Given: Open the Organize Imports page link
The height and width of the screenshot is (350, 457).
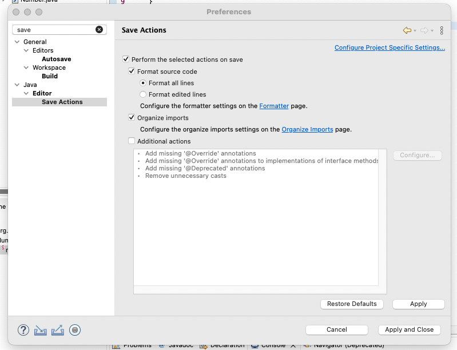Looking at the screenshot, I should (x=307, y=129).
